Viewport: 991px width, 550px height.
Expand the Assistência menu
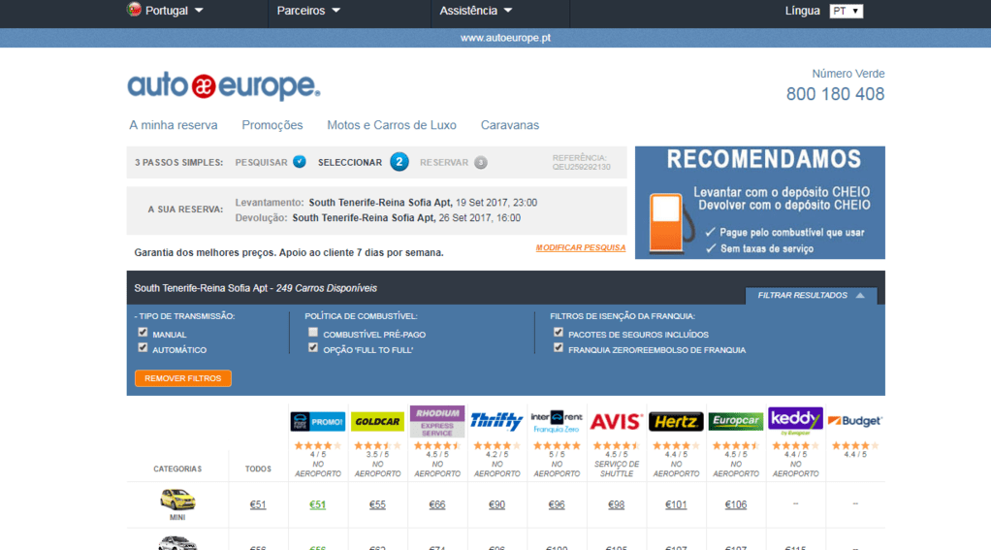[476, 10]
